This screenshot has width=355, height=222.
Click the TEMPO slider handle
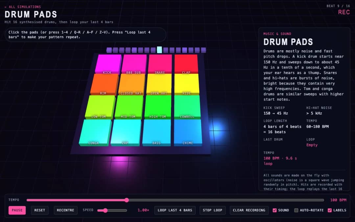(x=127, y=200)
